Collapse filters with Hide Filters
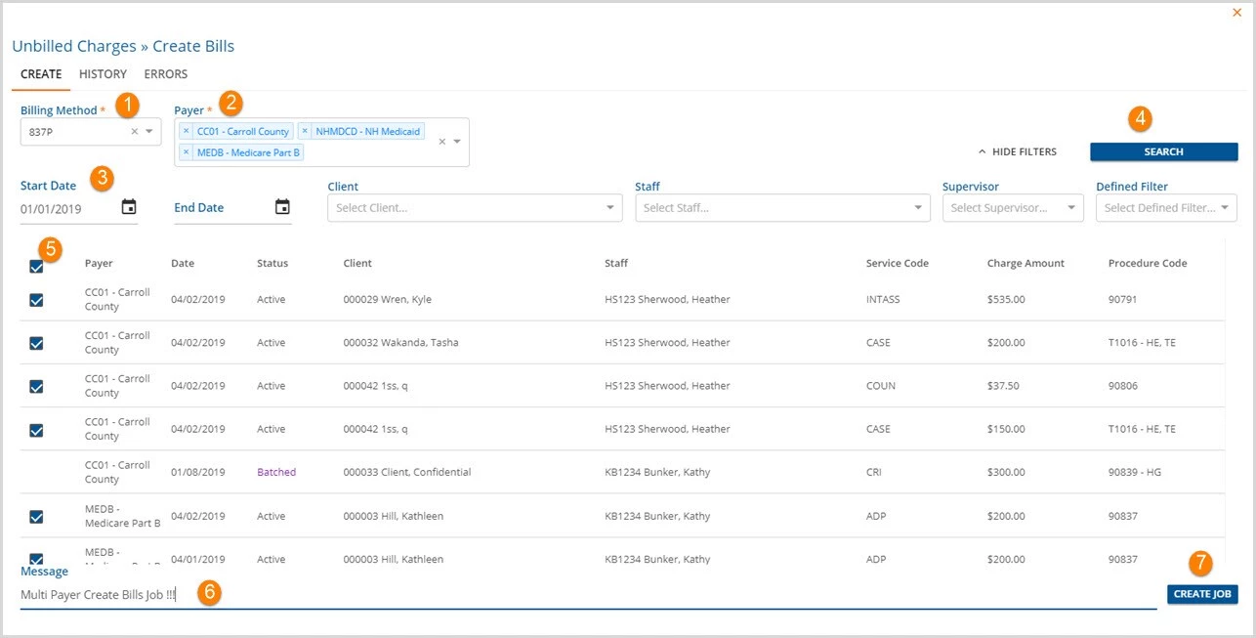Screen dimensions: 1256x638 (x=1017, y=152)
